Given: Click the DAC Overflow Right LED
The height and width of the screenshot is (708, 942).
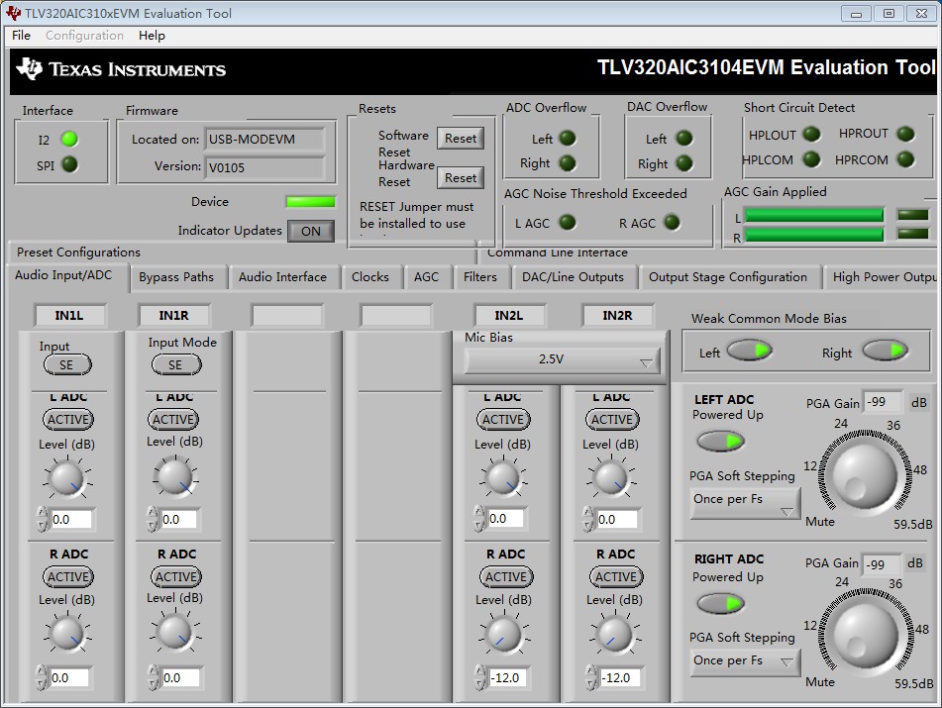Looking at the screenshot, I should [683, 162].
